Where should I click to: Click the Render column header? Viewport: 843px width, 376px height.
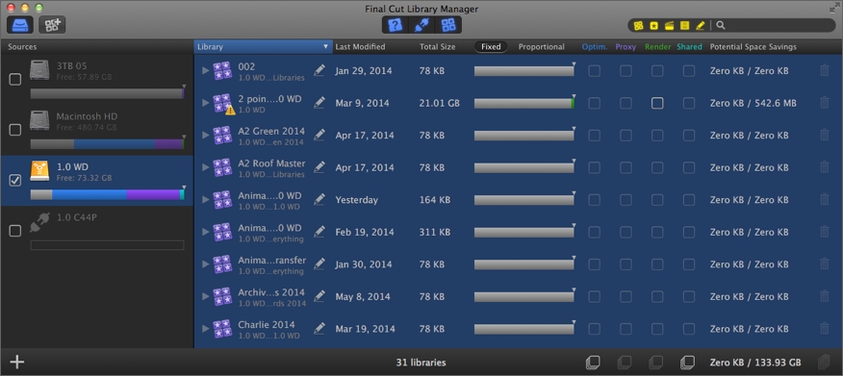click(657, 47)
